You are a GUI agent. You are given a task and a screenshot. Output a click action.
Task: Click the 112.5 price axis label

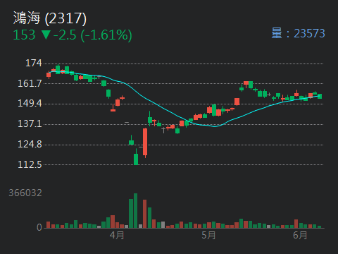[x=30, y=164]
